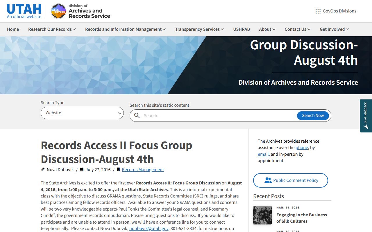The width and height of the screenshot is (372, 232).
Task: Click the UTAH official website logo
Action: pos(24,11)
